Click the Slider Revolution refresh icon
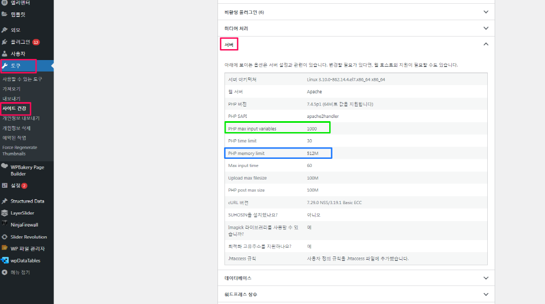The height and width of the screenshot is (304, 545). click(4, 237)
